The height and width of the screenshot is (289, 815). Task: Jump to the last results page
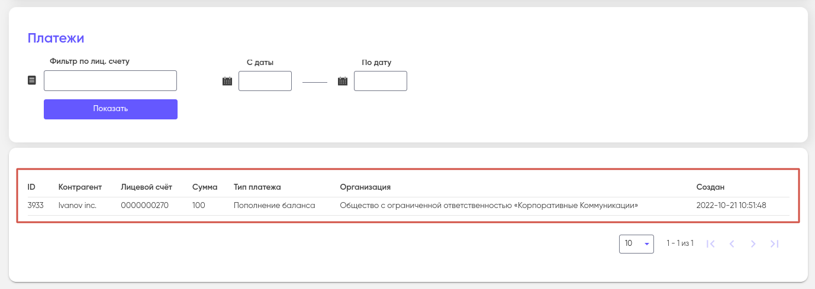coord(774,243)
